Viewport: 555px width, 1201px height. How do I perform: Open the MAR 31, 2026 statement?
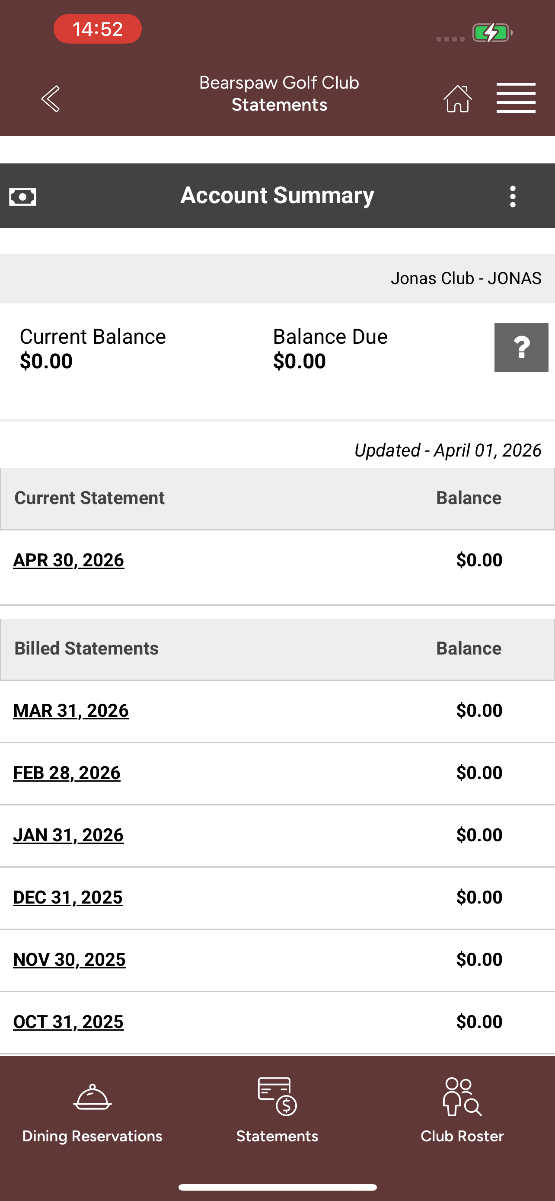point(71,711)
